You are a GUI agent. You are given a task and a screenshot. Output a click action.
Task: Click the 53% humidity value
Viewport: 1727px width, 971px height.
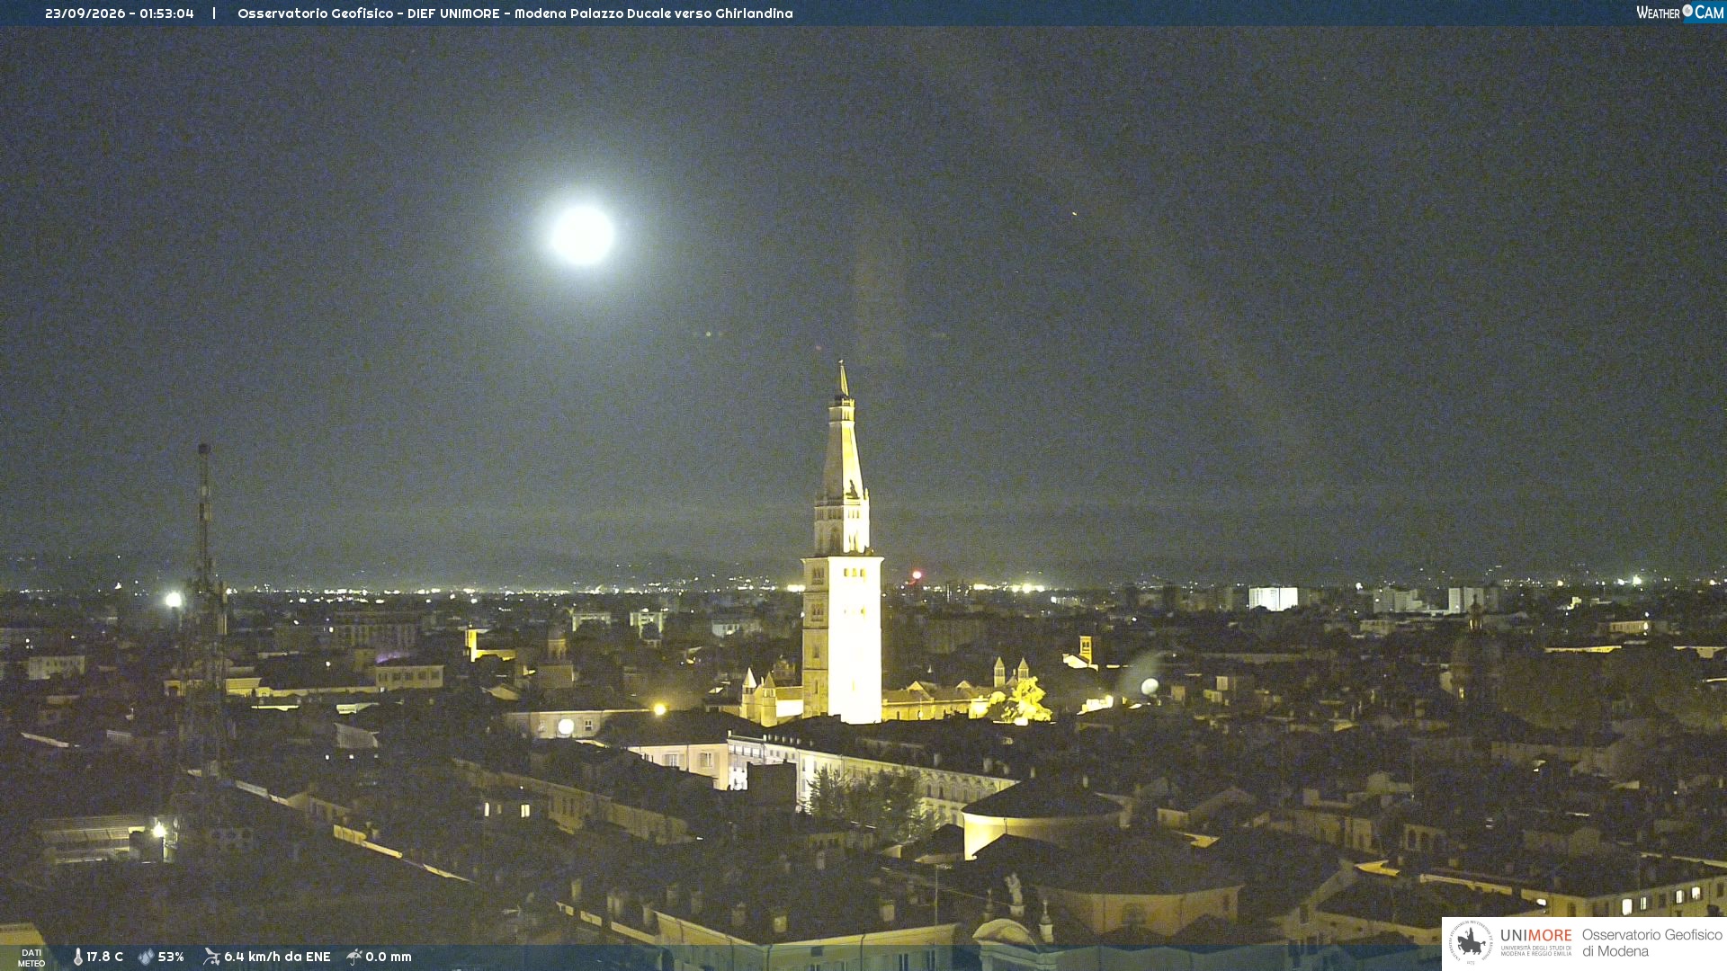click(171, 957)
